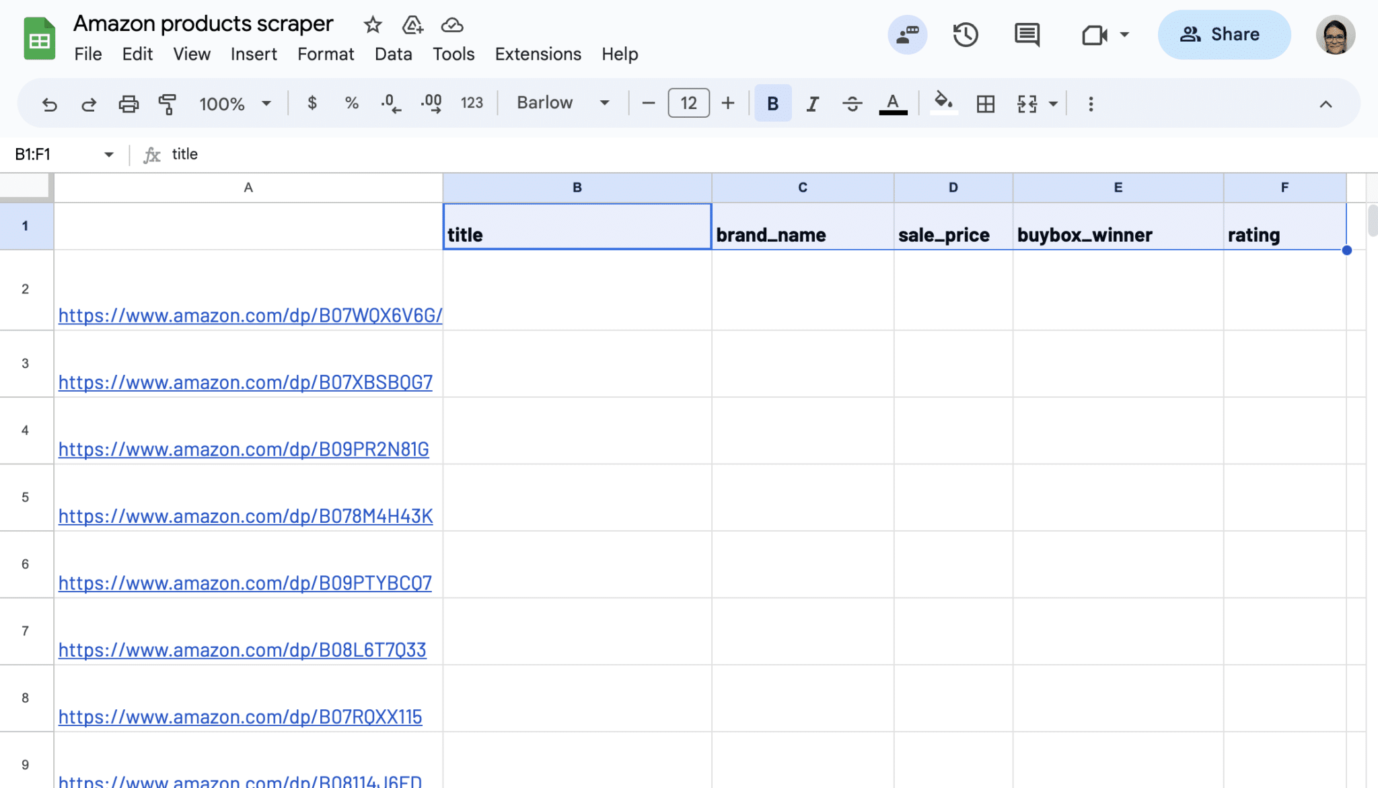Open the zoom level dropdown
Screen dimensions: 1378x788
[234, 104]
